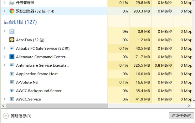Click the Alienware Command Center icon
Viewport: 195px width, 123px height.
[12, 57]
